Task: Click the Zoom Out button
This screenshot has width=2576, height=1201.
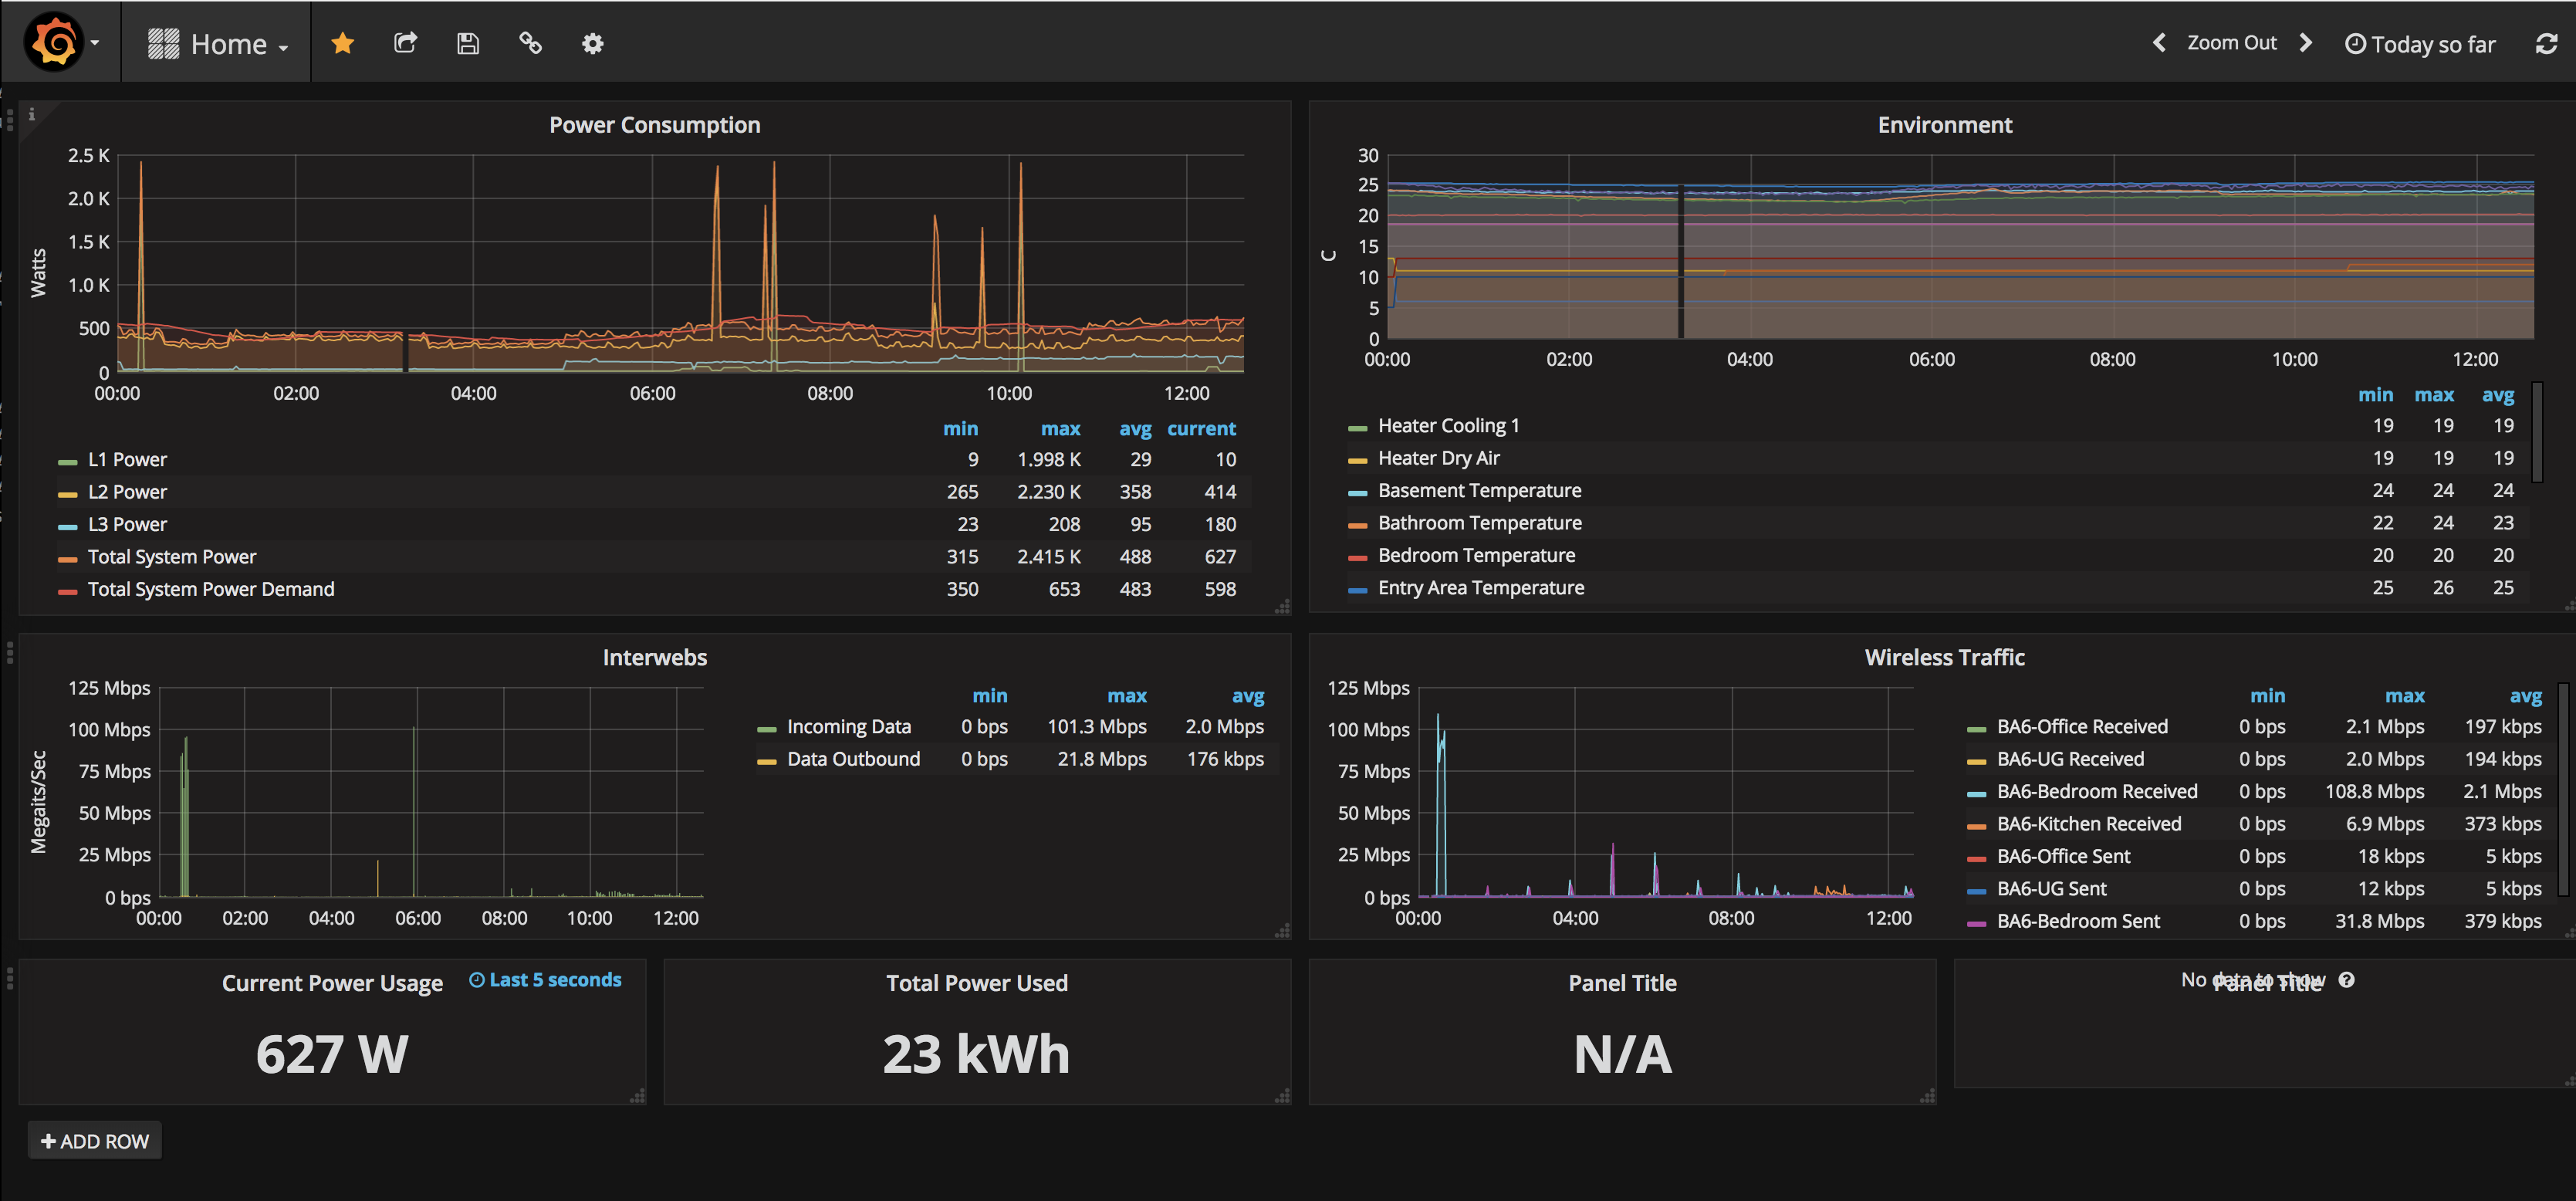Action: coord(2231,43)
